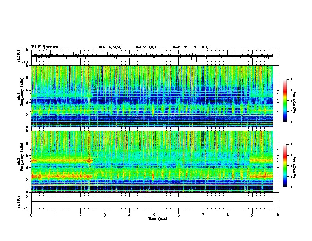Click the 'ch.3(V)' axis label
Viewport: 312px width, 241px height.
coord(19,202)
